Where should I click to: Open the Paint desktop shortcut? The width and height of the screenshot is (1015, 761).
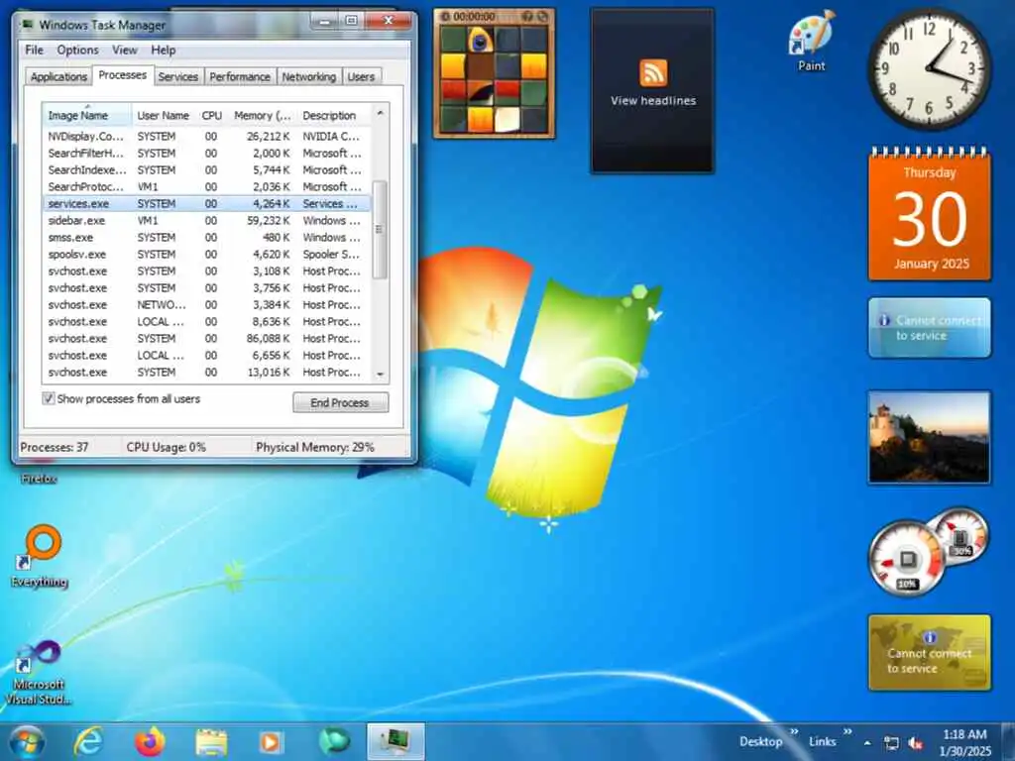coord(812,40)
